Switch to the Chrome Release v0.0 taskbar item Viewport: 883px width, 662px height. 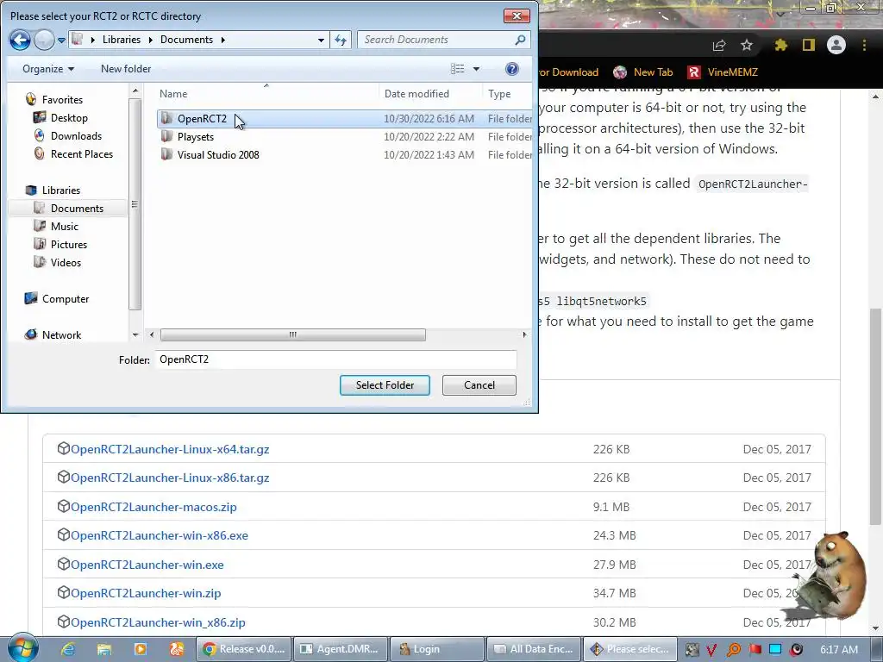pyautogui.click(x=244, y=649)
